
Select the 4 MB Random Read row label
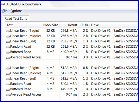pos(21,84)
